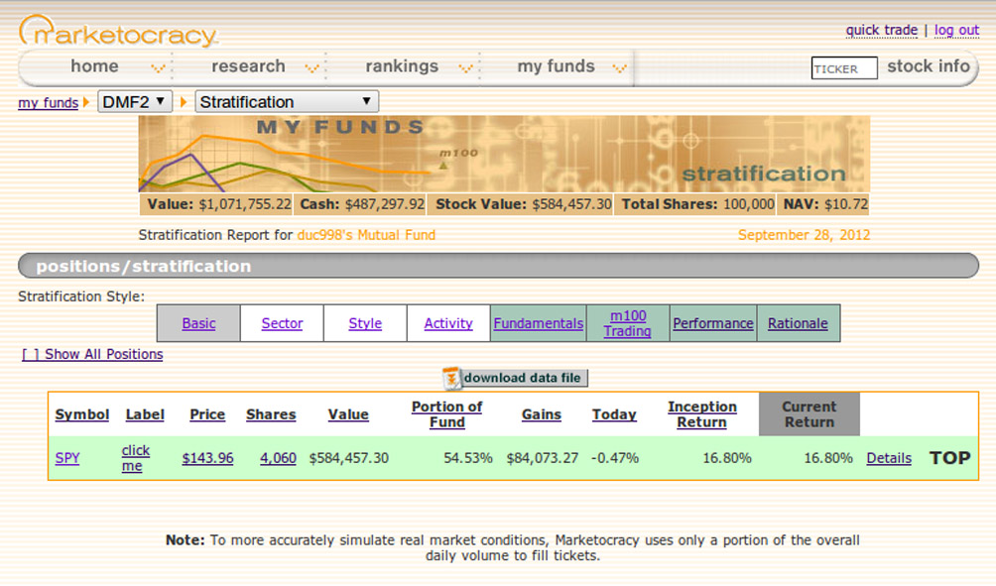Click the download data file icon

[451, 378]
